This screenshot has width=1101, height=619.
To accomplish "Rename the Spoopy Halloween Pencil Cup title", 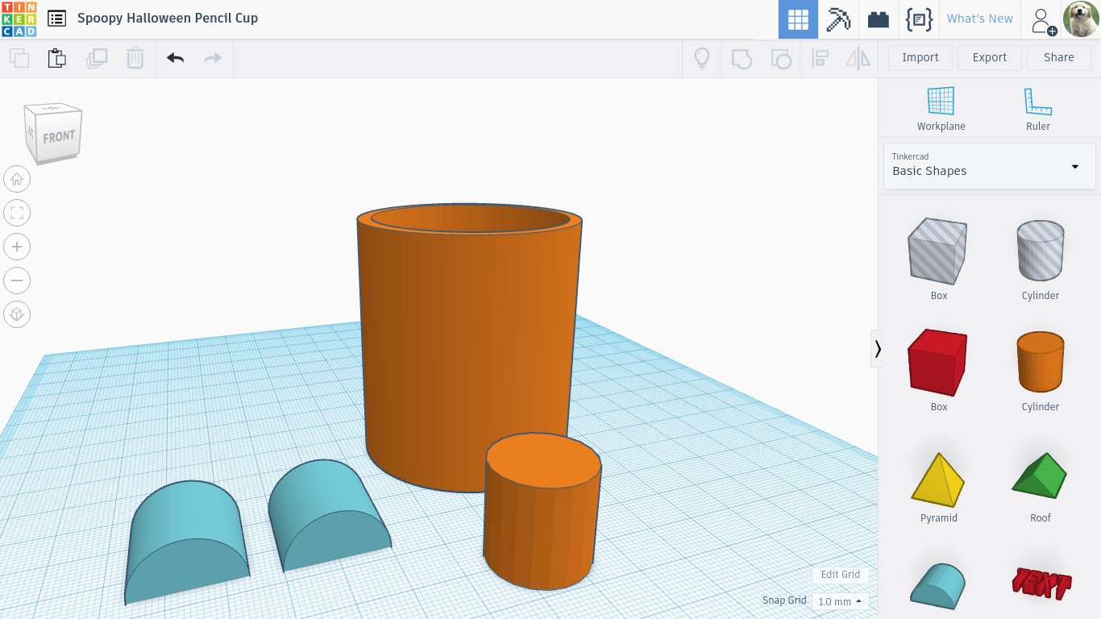I will pyautogui.click(x=168, y=18).
